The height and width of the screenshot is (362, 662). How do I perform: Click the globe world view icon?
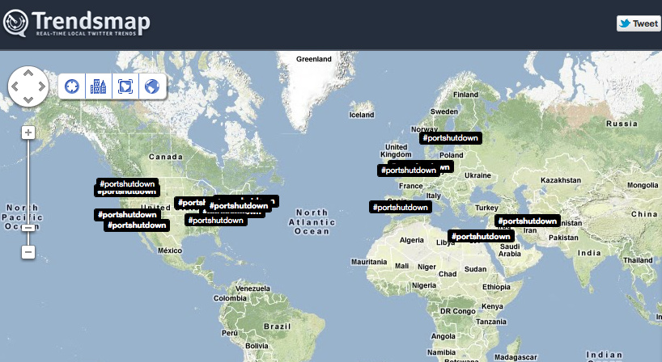(x=152, y=86)
